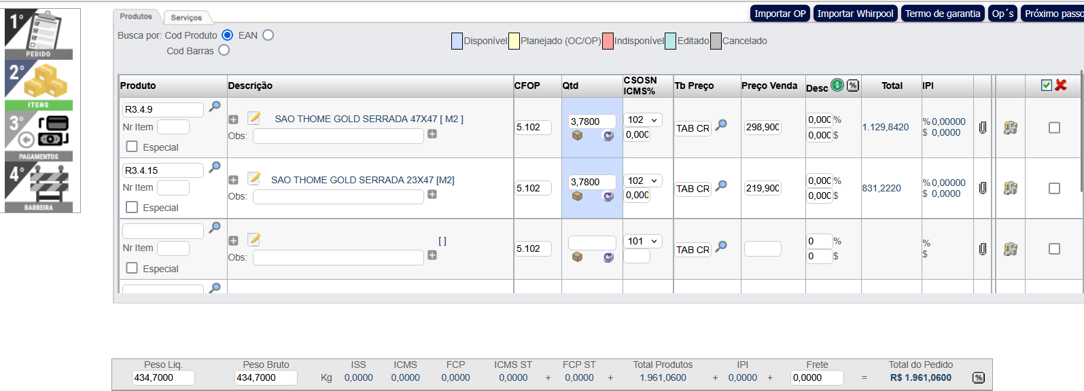
Task: Expand details plus icon for SAO THOME 47X47
Action: (x=233, y=119)
